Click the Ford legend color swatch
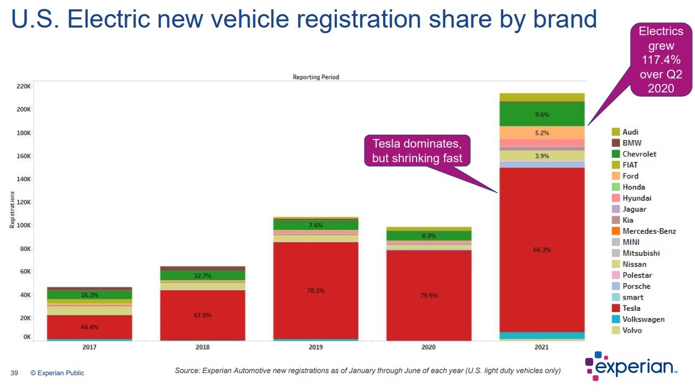 615,176
